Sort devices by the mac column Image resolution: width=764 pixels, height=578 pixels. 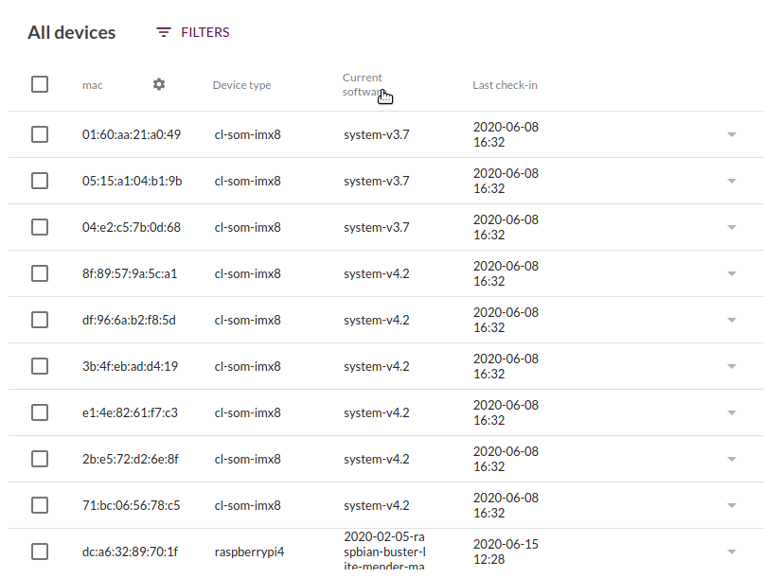click(92, 84)
